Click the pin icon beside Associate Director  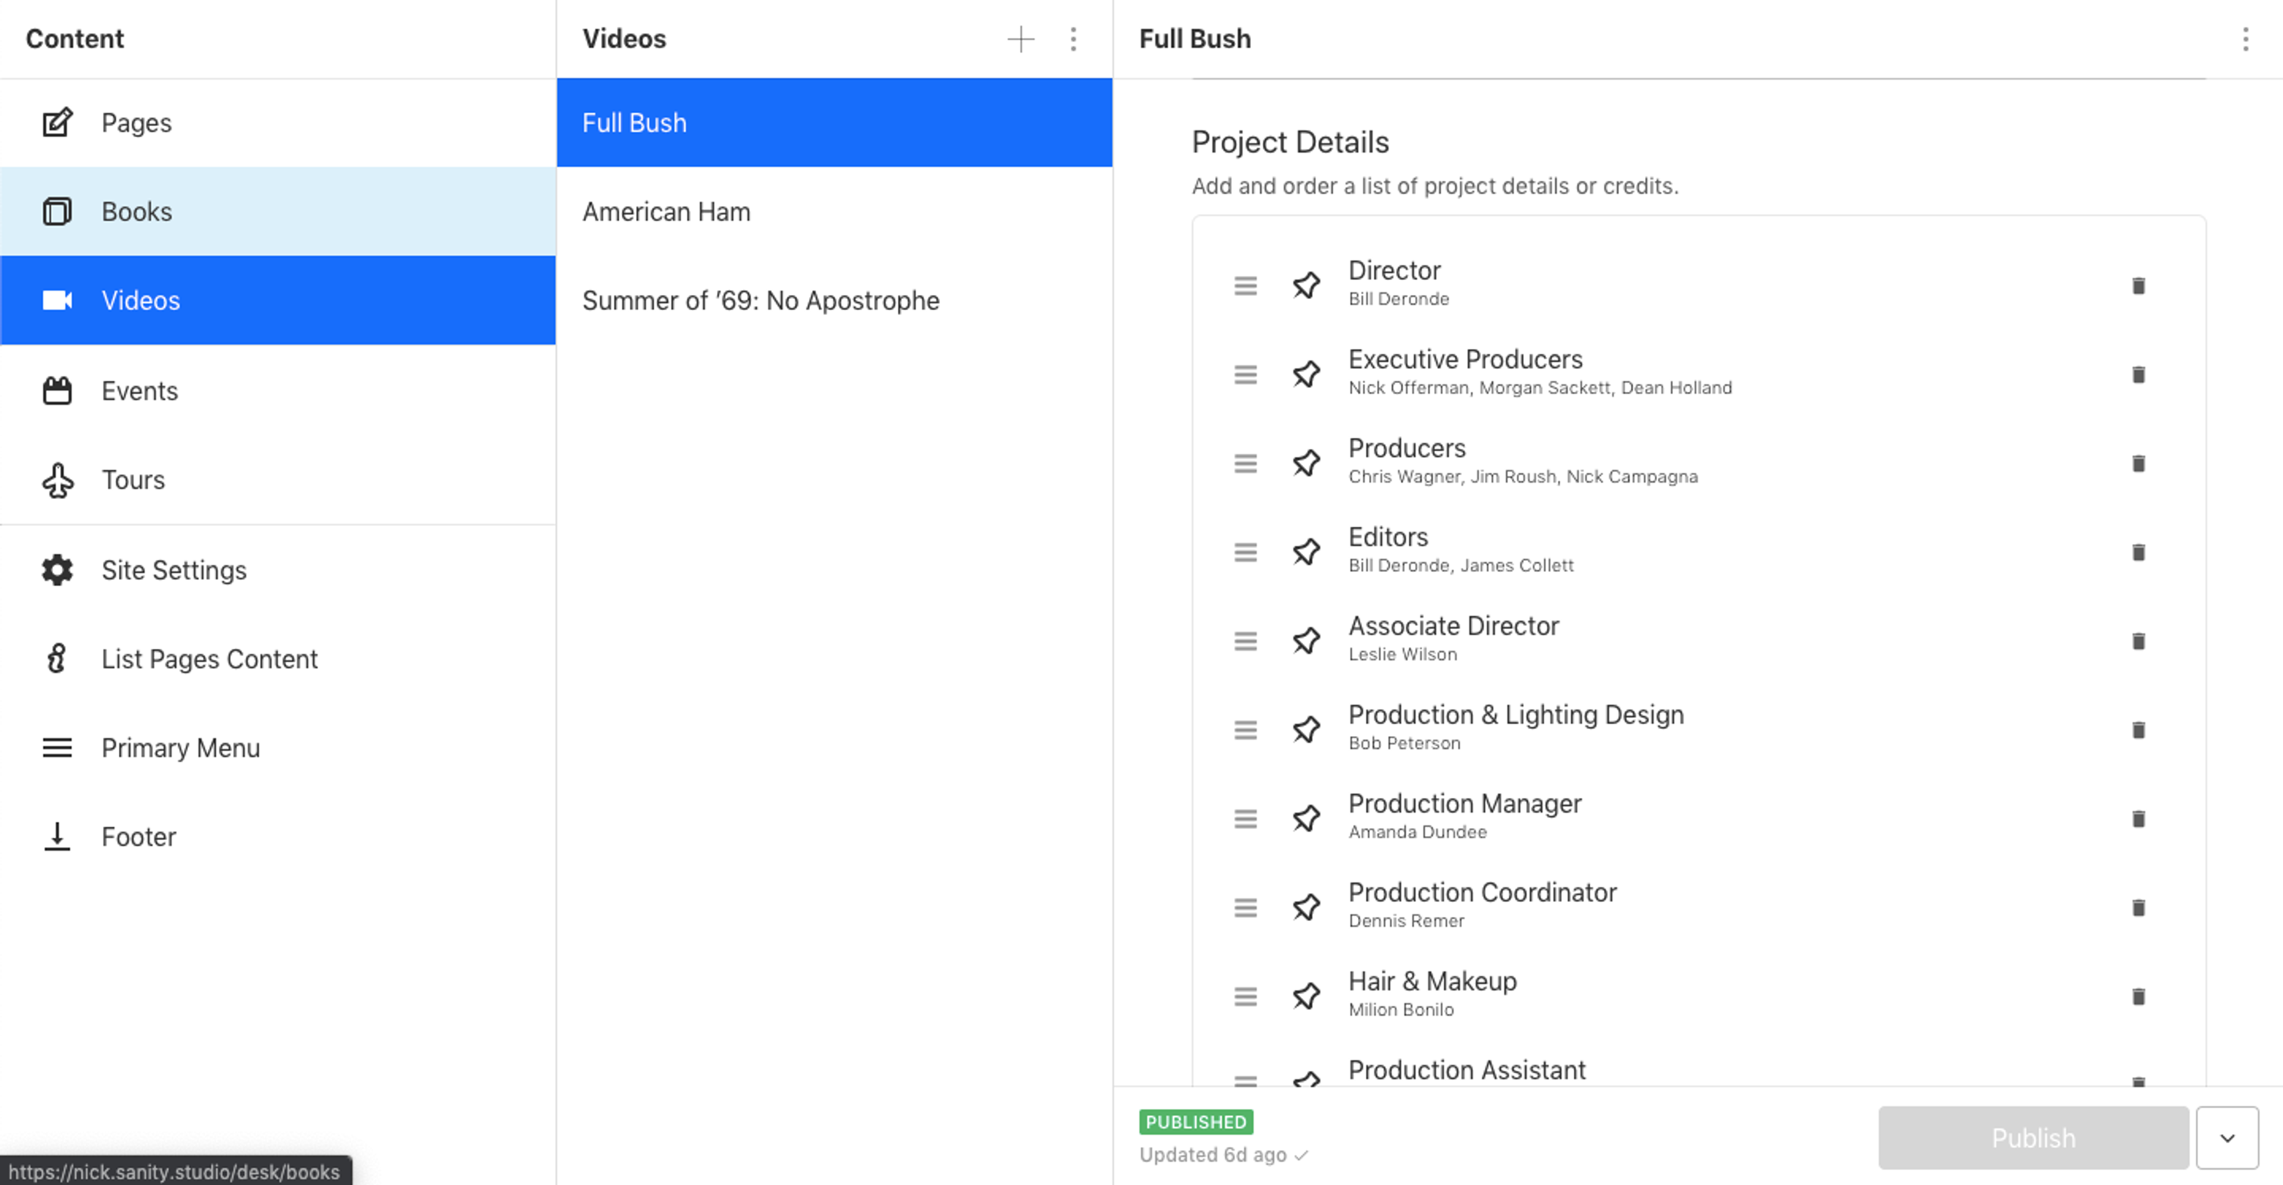(1306, 641)
